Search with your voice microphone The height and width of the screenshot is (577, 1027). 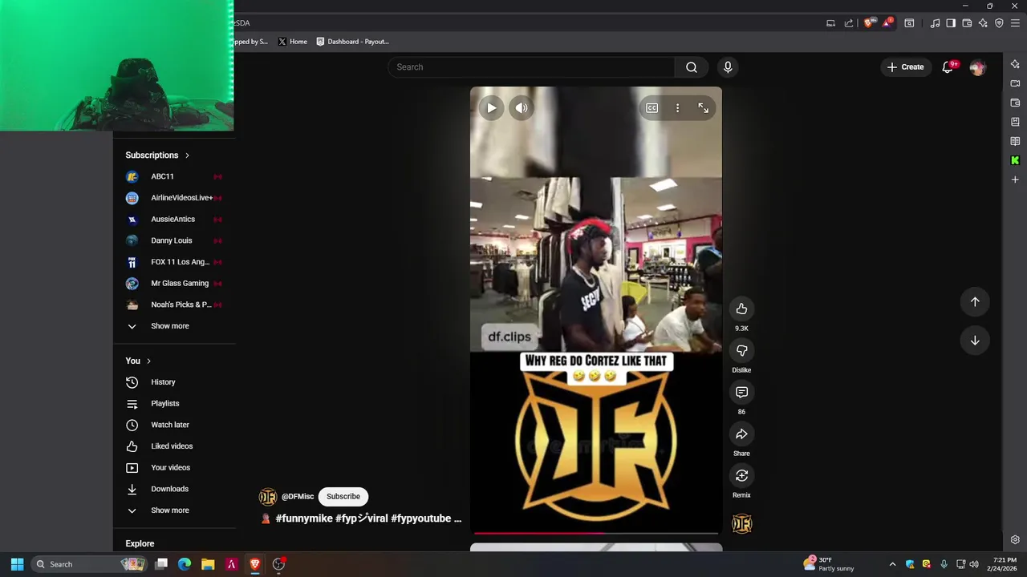[728, 67]
